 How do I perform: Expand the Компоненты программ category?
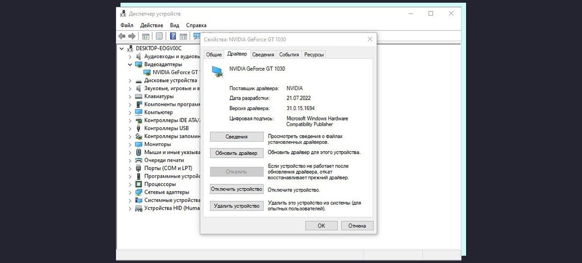130,105
